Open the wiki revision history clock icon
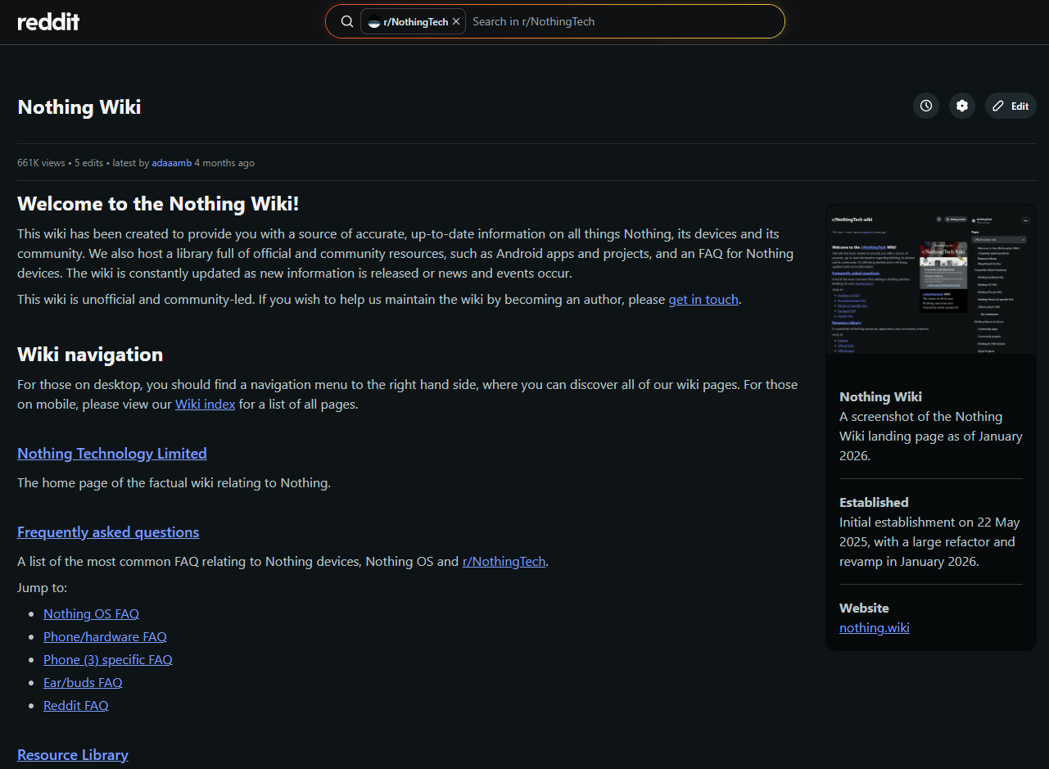 coord(926,106)
